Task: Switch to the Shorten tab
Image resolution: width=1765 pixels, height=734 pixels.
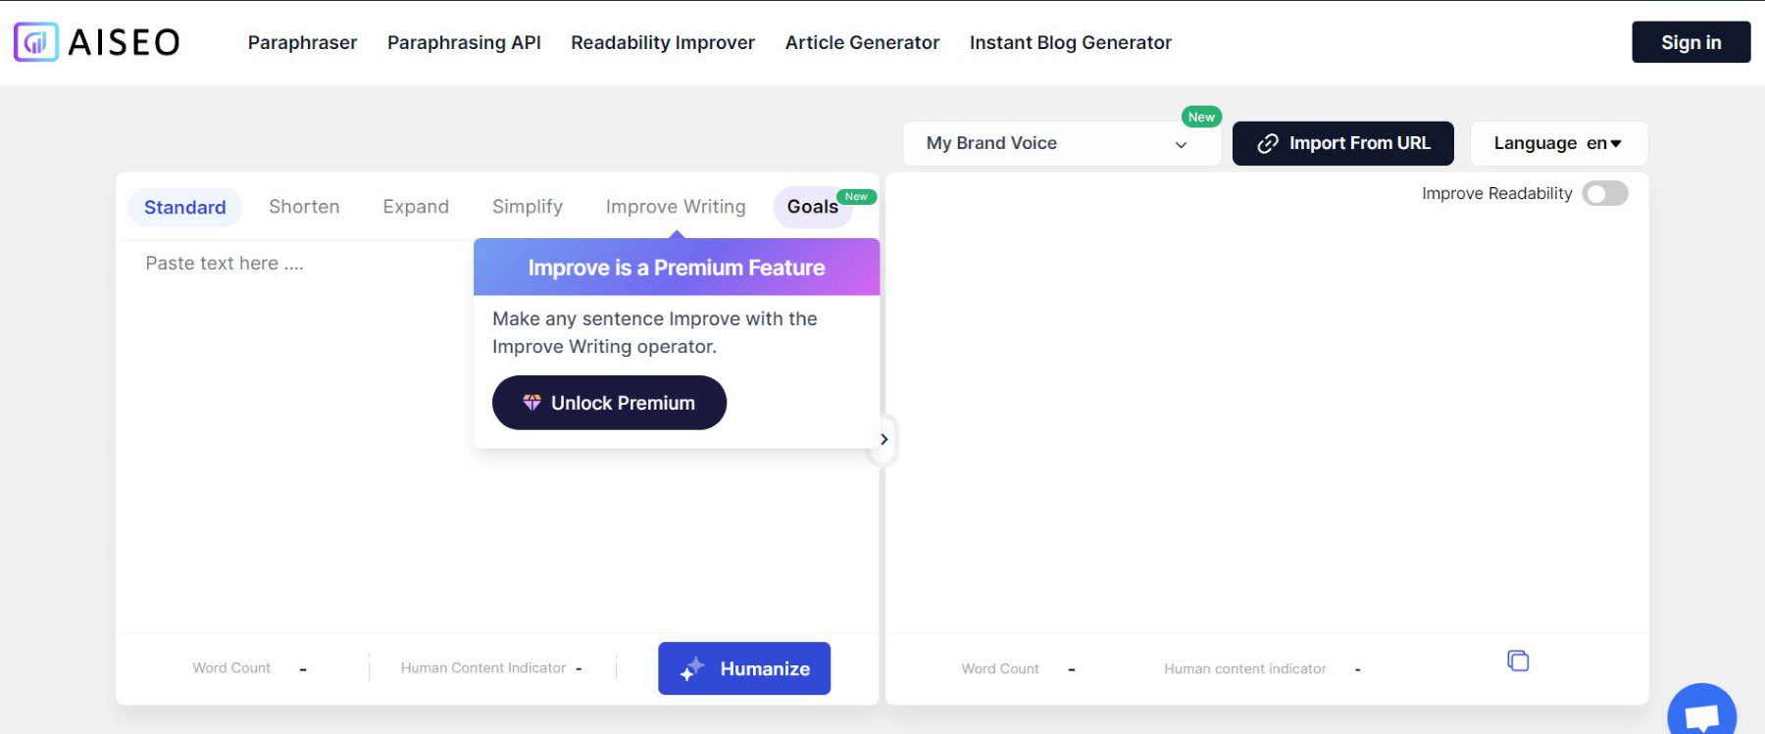Action: [x=304, y=206]
